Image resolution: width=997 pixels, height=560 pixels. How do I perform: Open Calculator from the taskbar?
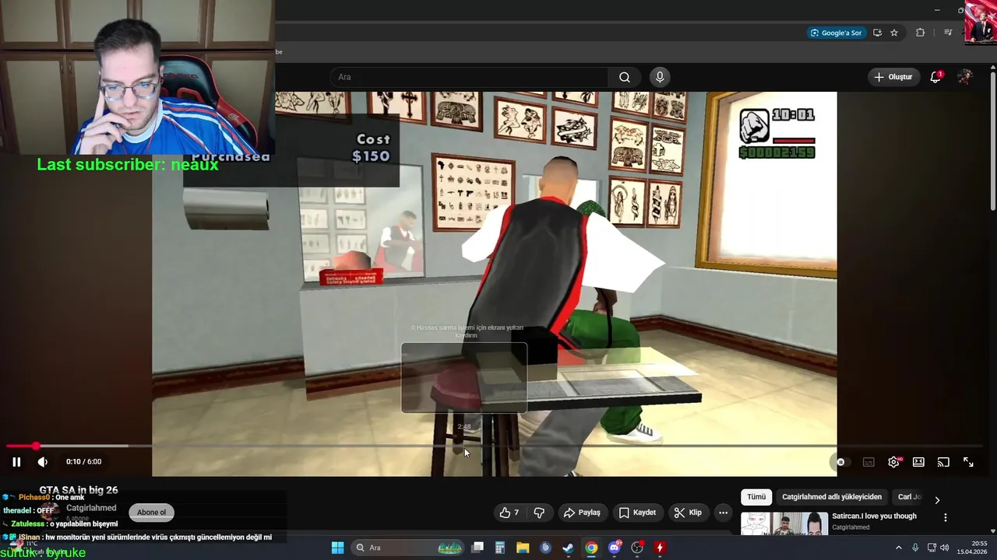500,548
